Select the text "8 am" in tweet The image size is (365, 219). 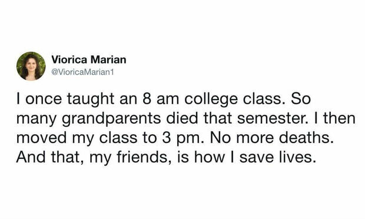[x=160, y=99]
